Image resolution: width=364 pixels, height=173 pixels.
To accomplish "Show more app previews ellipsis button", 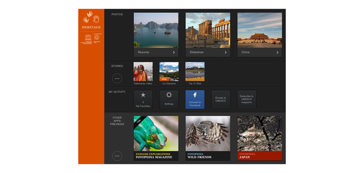I will point(117,156).
